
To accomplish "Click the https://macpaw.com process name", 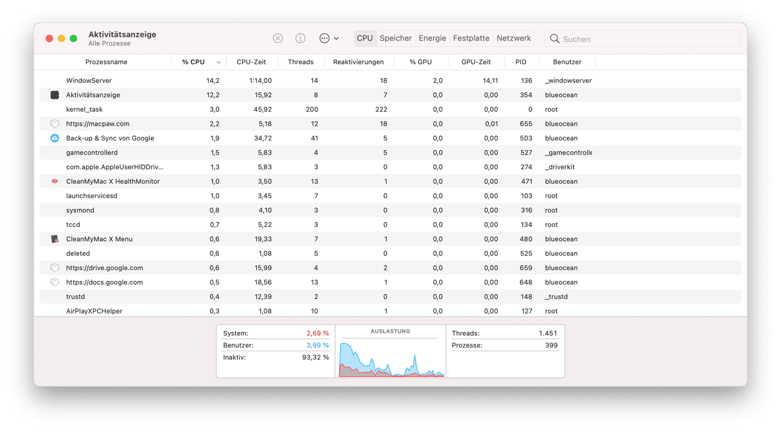I will [98, 124].
